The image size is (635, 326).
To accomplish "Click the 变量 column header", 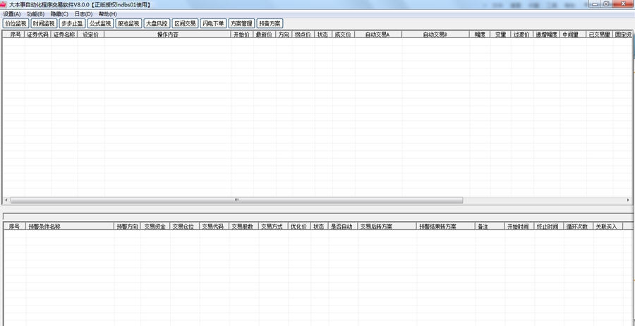I will 500,35.
